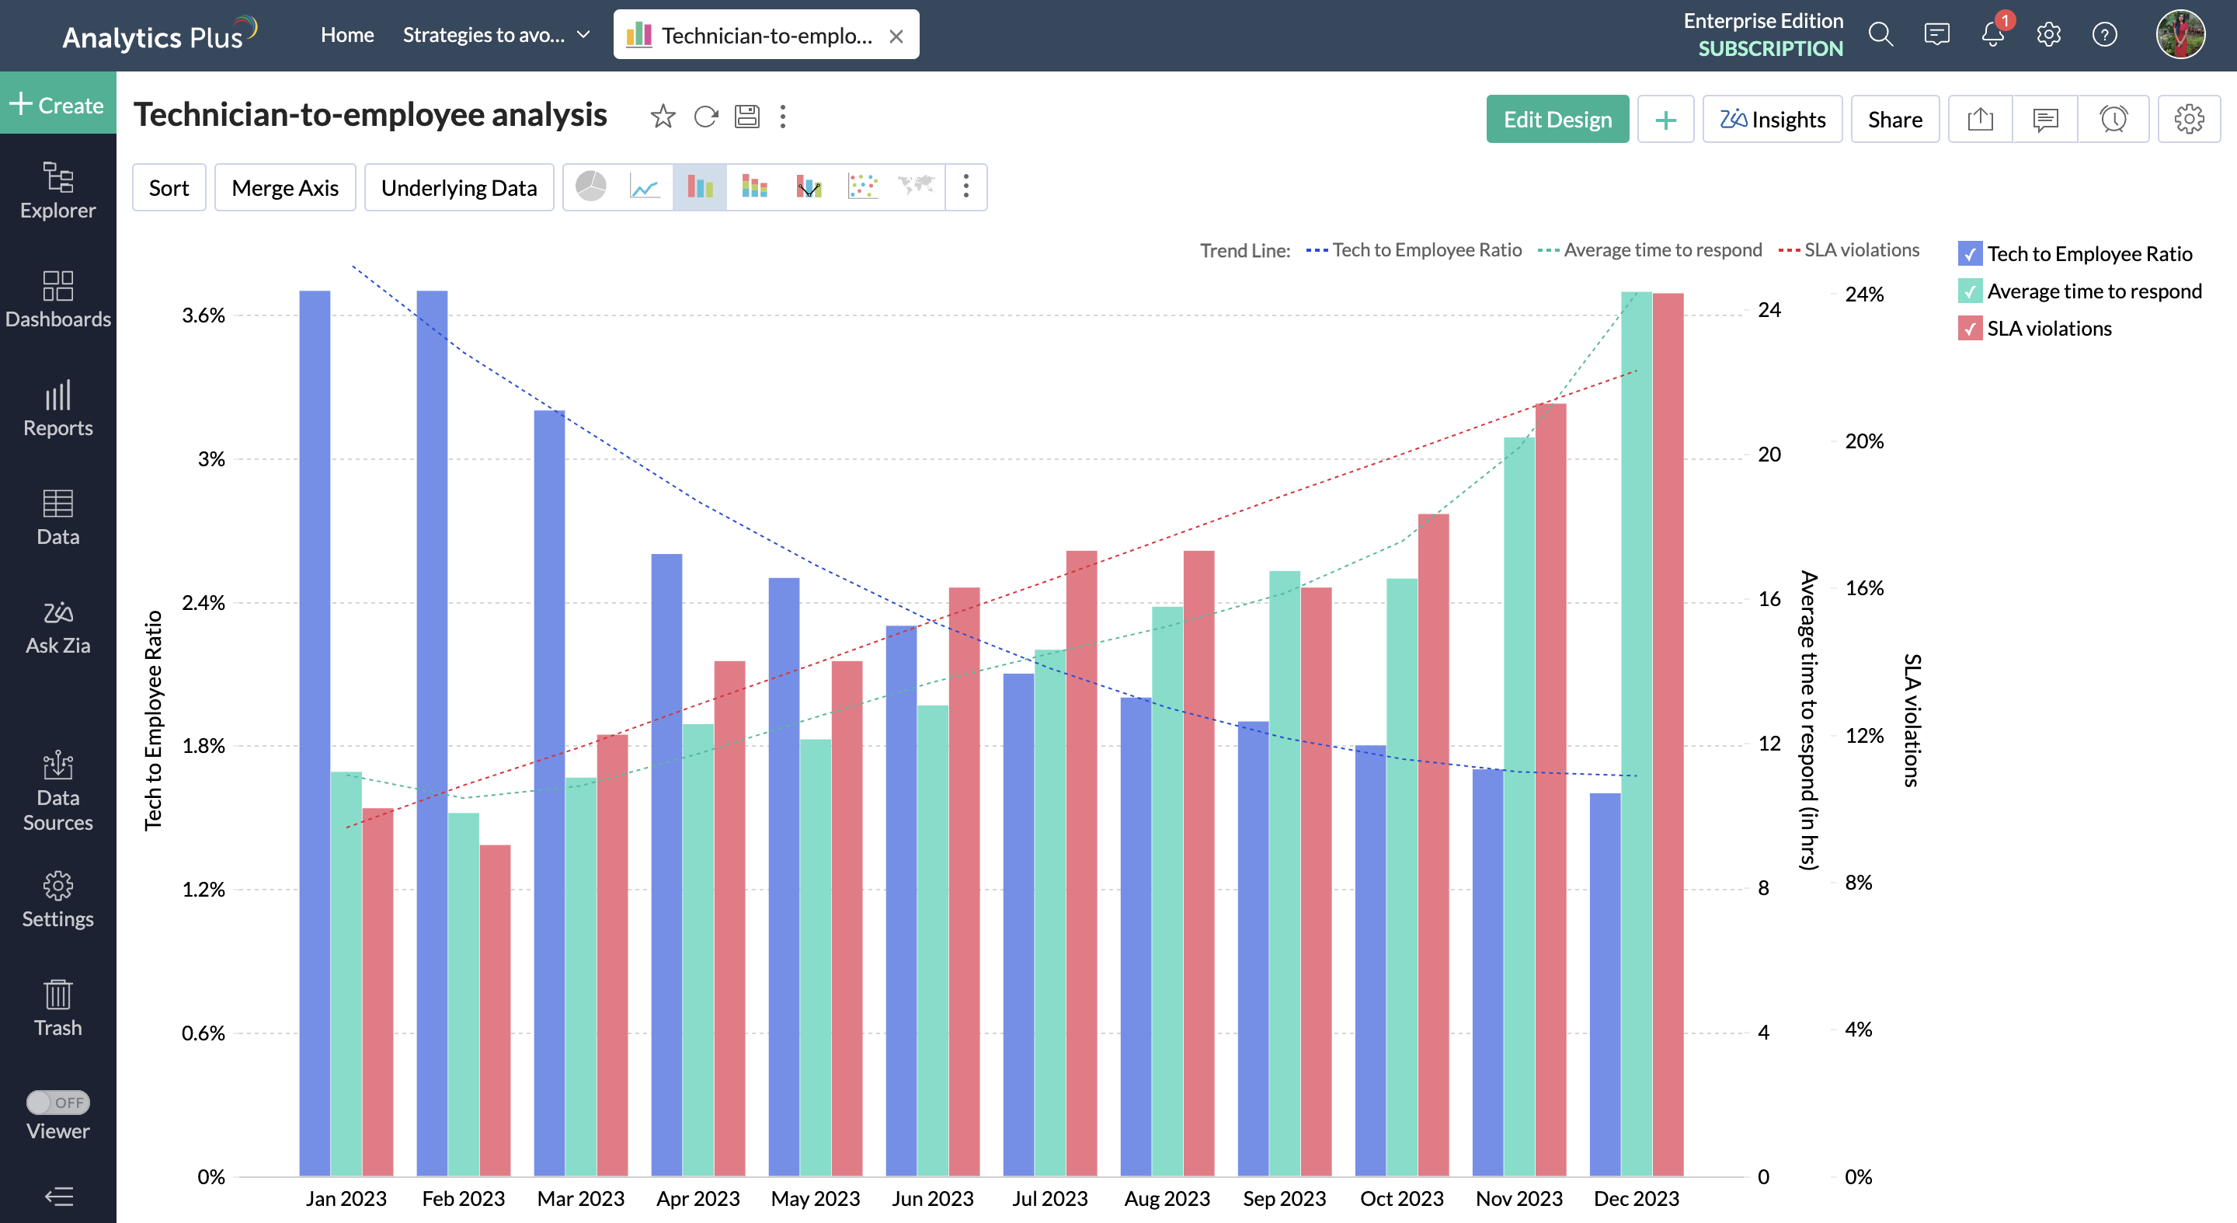
Task: Open Ask Zia from the sidebar
Action: pos(57,627)
